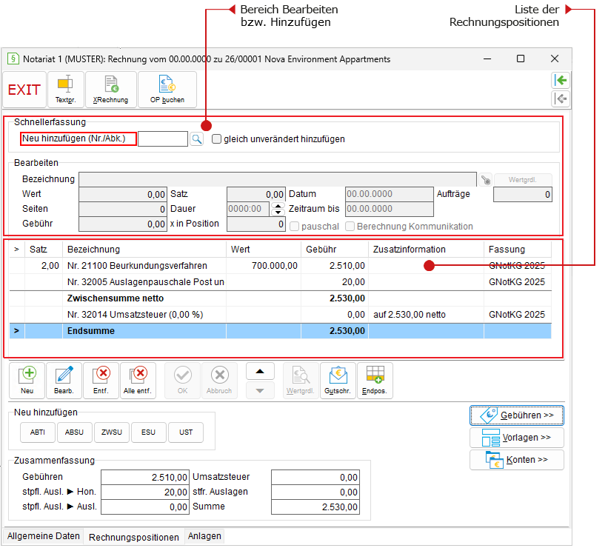Move the selected position down
605x548 pixels.
point(260,390)
